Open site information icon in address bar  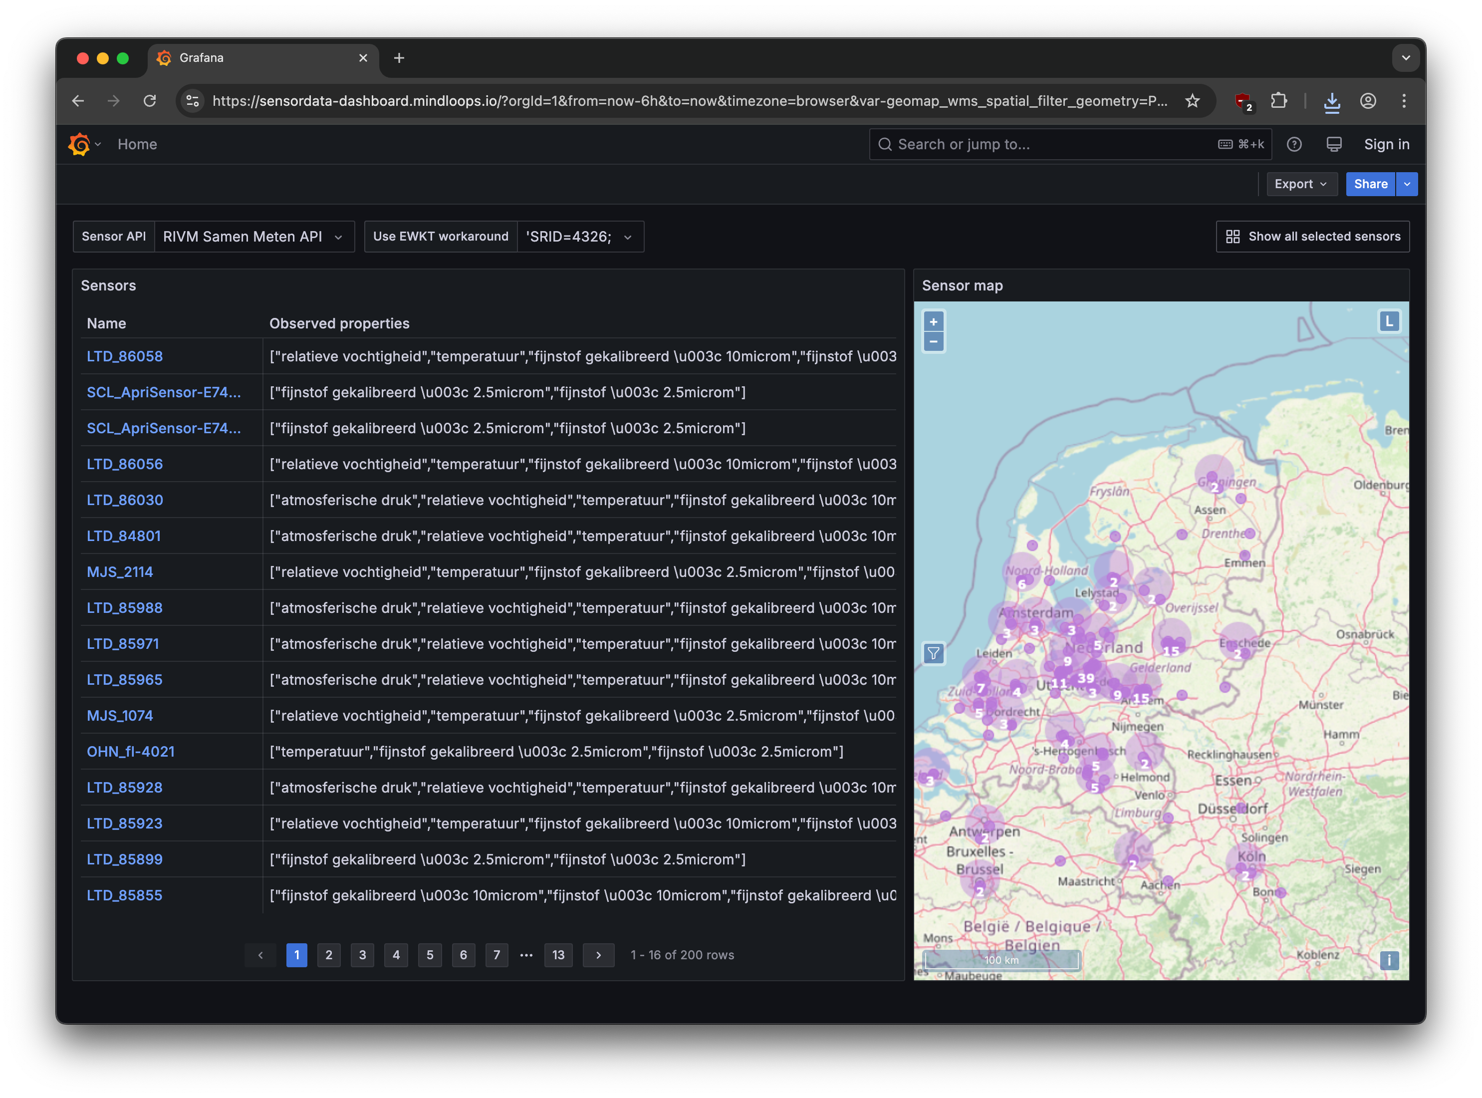[192, 100]
